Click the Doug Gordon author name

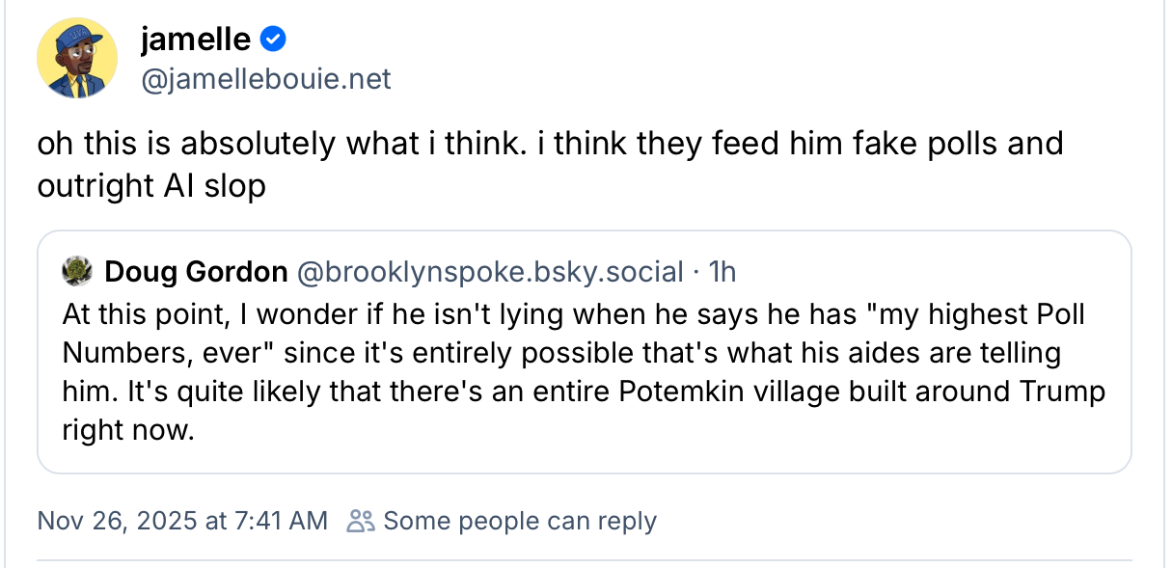(196, 273)
